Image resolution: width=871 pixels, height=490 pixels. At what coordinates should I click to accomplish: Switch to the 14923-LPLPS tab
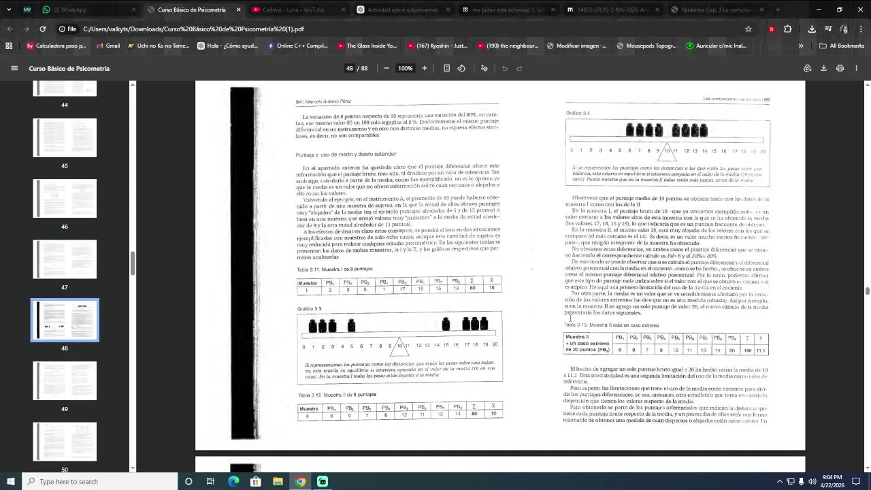[612, 10]
